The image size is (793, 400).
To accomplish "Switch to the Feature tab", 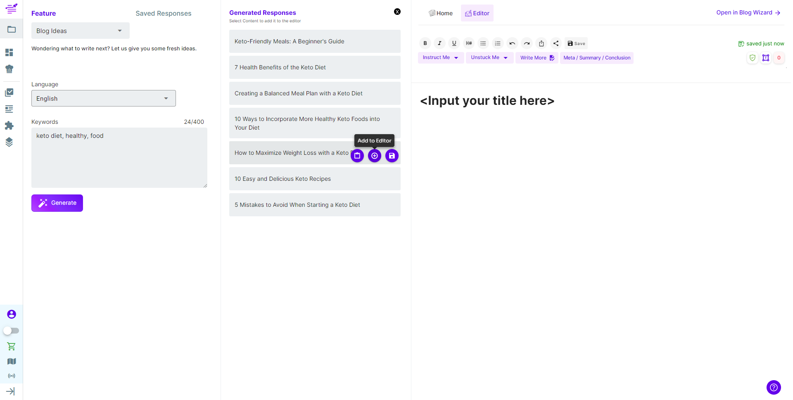I will click(x=43, y=13).
